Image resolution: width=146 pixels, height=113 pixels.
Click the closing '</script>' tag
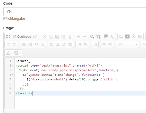[x=24, y=93]
